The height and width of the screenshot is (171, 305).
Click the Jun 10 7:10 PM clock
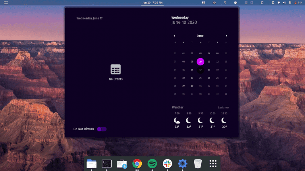(152, 2)
